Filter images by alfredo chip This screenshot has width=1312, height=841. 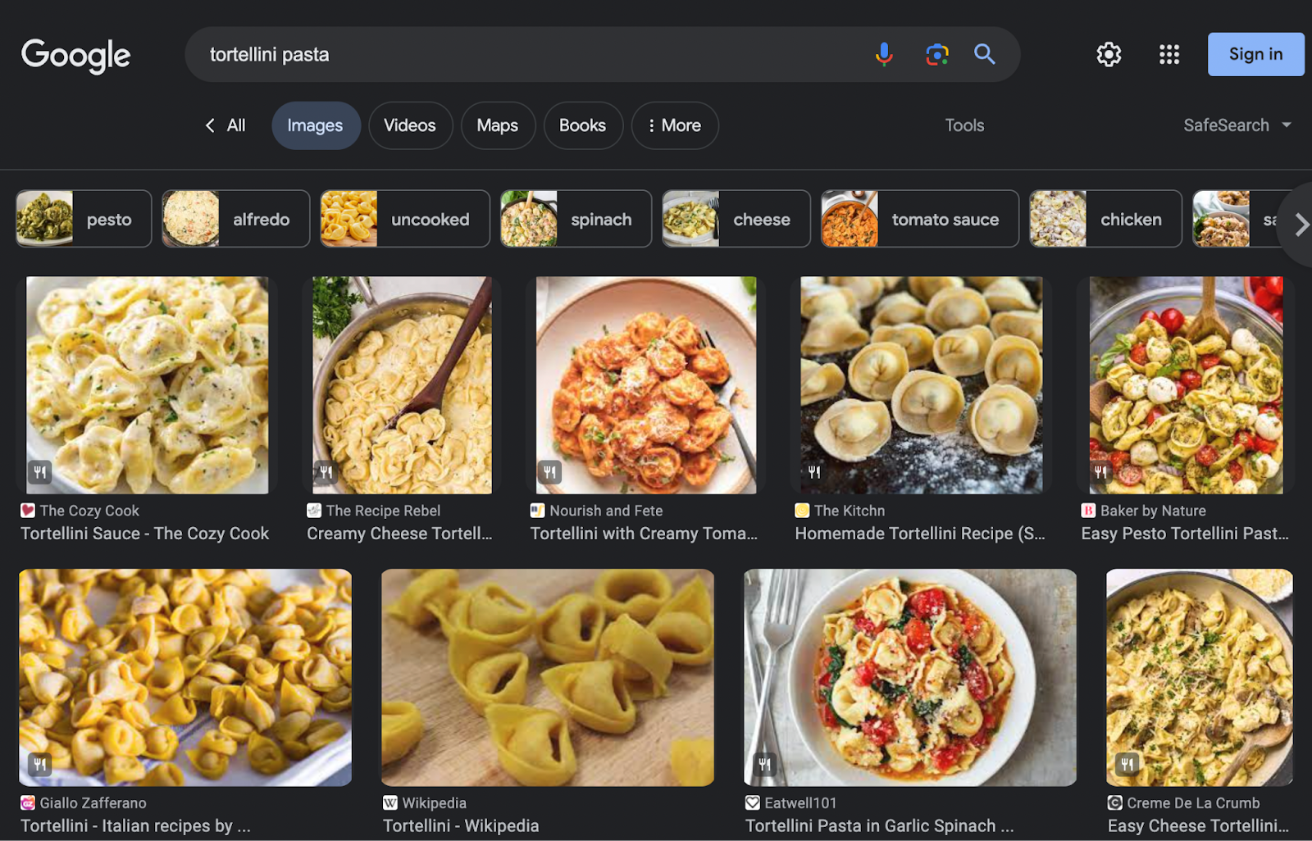[x=236, y=219]
